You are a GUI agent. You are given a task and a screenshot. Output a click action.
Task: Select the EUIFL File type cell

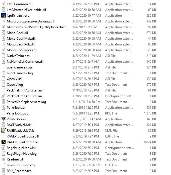tap(112, 136)
